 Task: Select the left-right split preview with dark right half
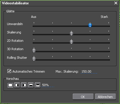coord(17,85)
